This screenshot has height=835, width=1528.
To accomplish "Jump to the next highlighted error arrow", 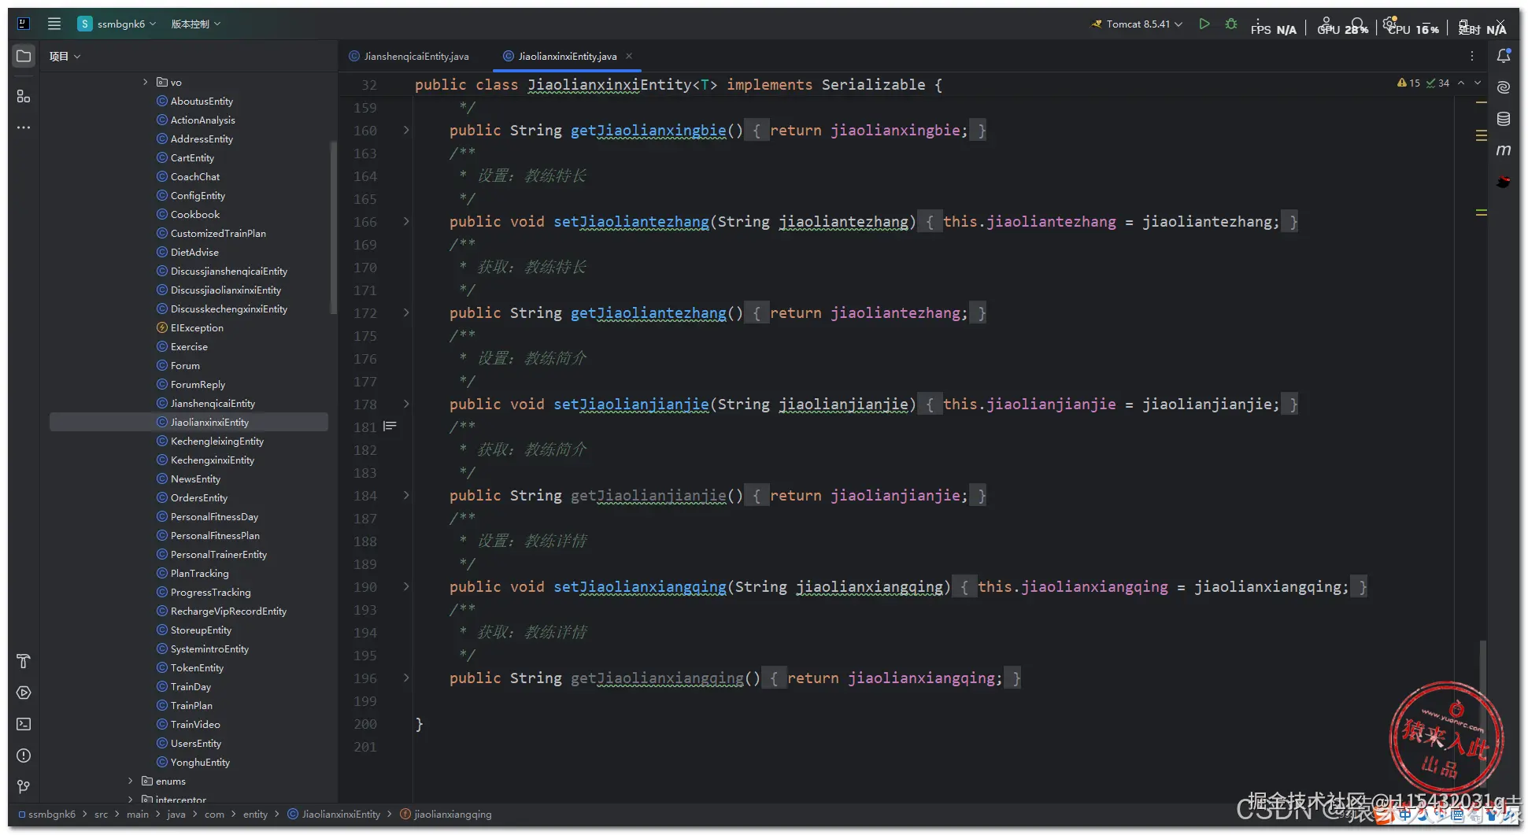I will pos(1478,83).
